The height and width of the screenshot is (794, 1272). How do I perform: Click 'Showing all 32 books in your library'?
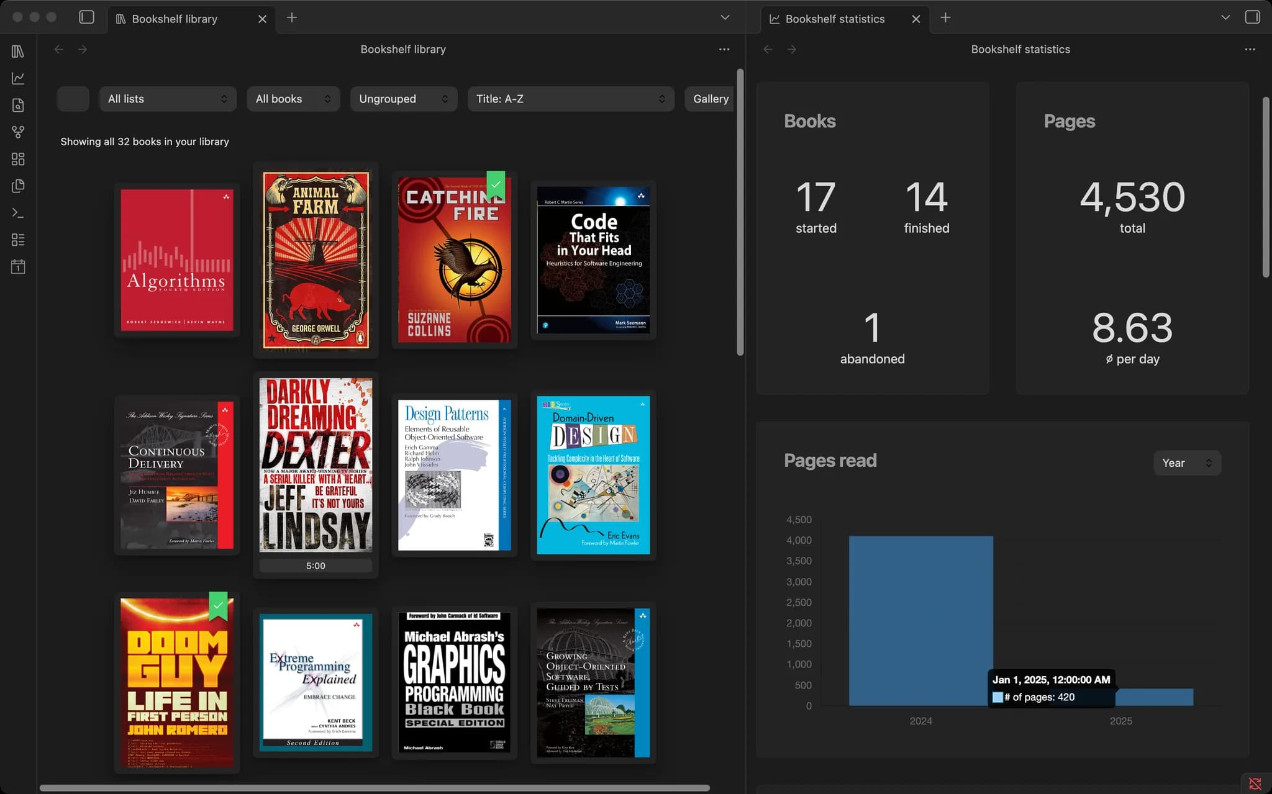145,142
